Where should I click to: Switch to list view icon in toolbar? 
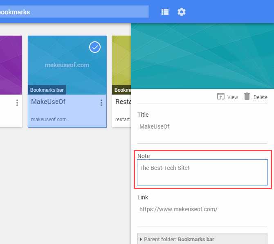[x=165, y=12]
